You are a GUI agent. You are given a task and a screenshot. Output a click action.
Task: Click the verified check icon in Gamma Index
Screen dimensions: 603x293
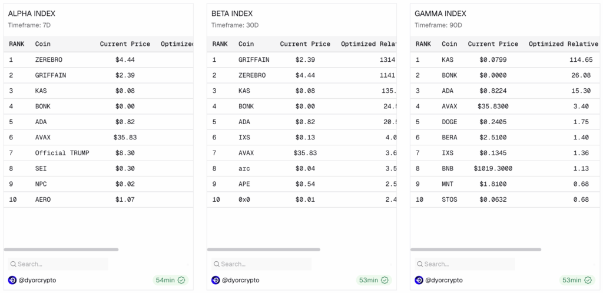(x=588, y=280)
